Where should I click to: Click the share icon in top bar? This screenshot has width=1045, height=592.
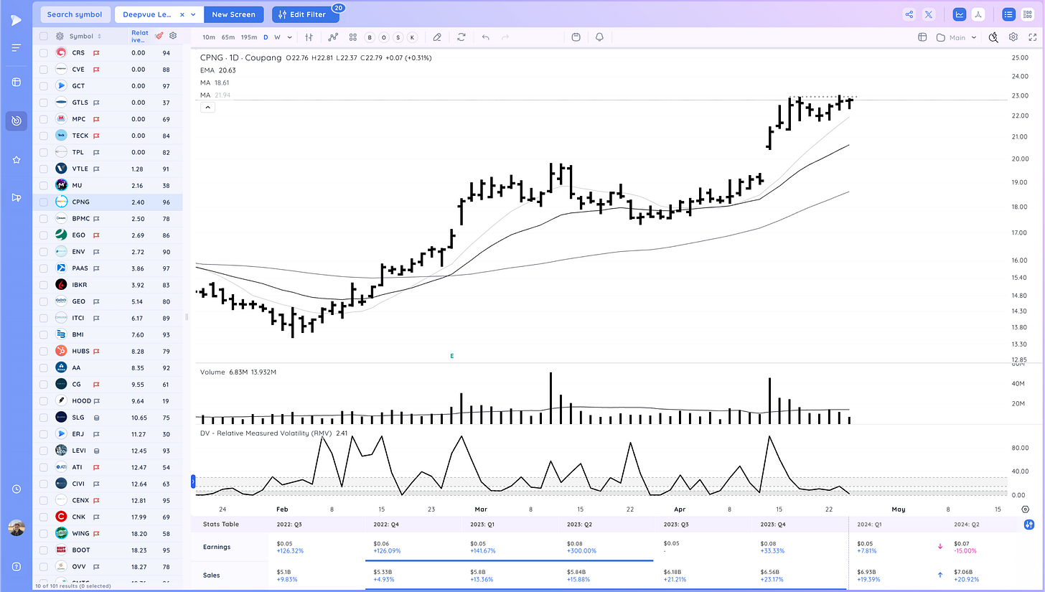tap(909, 14)
